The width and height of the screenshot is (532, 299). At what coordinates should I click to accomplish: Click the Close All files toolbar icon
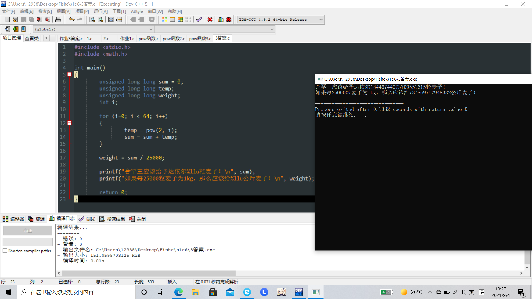click(x=48, y=20)
